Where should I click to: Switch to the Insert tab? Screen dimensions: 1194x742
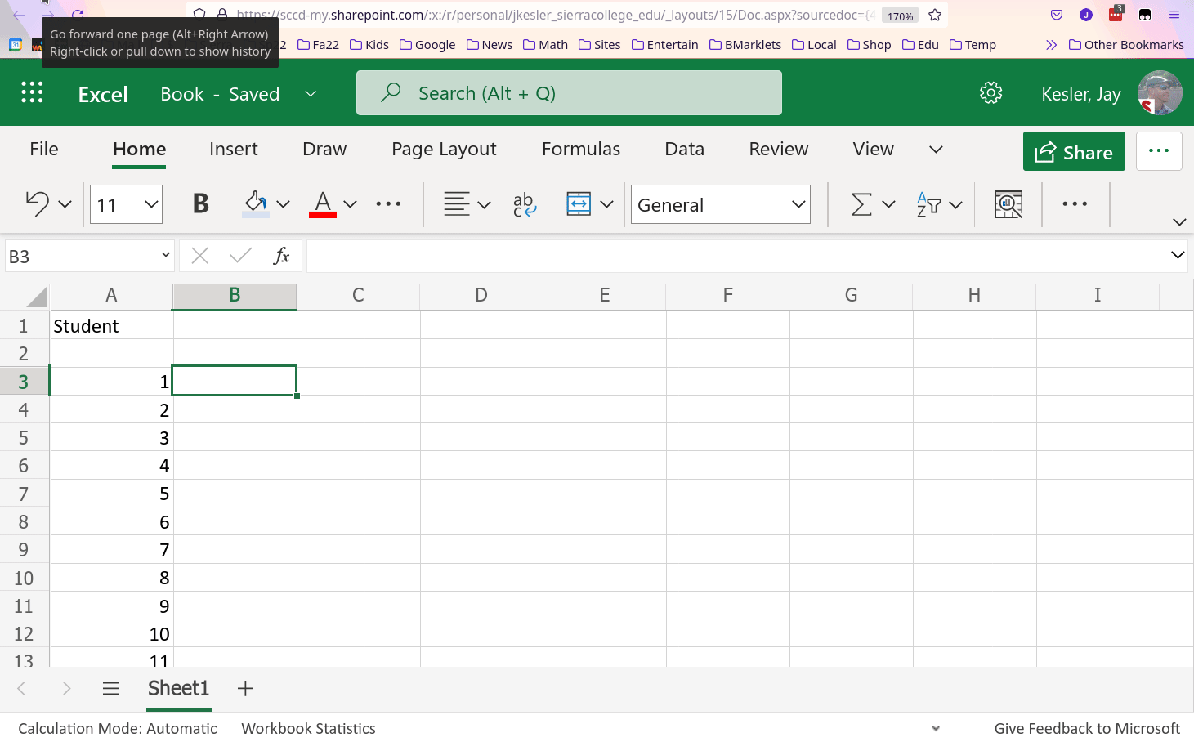point(234,149)
